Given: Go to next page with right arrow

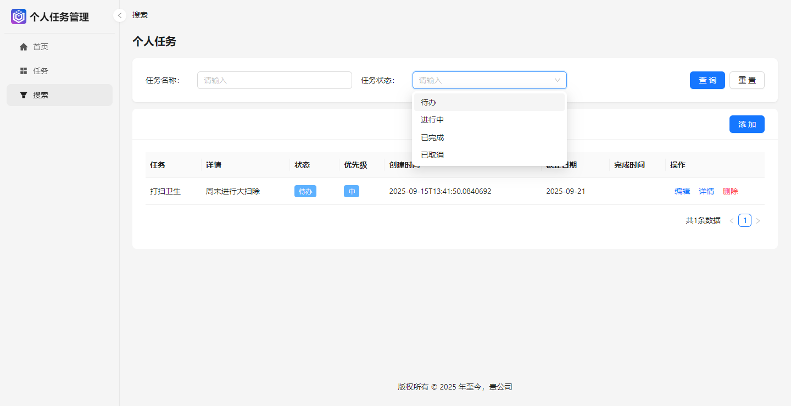Looking at the screenshot, I should pyautogui.click(x=758, y=220).
